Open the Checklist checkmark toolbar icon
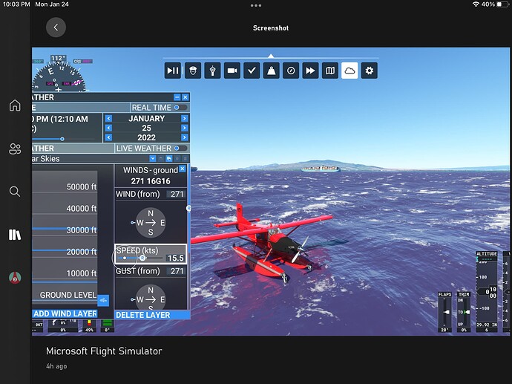 (x=252, y=71)
